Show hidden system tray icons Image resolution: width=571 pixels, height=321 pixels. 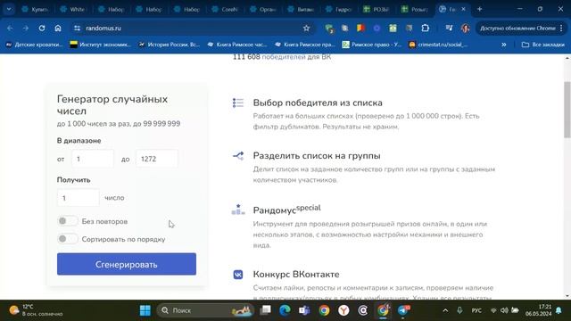[445, 310]
